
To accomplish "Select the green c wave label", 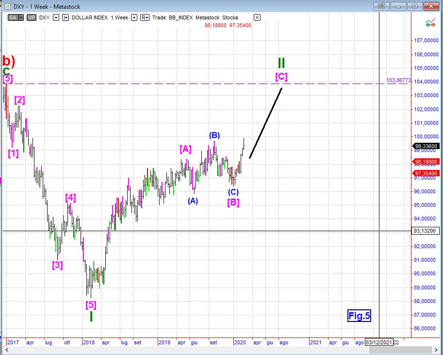I will point(6,71).
